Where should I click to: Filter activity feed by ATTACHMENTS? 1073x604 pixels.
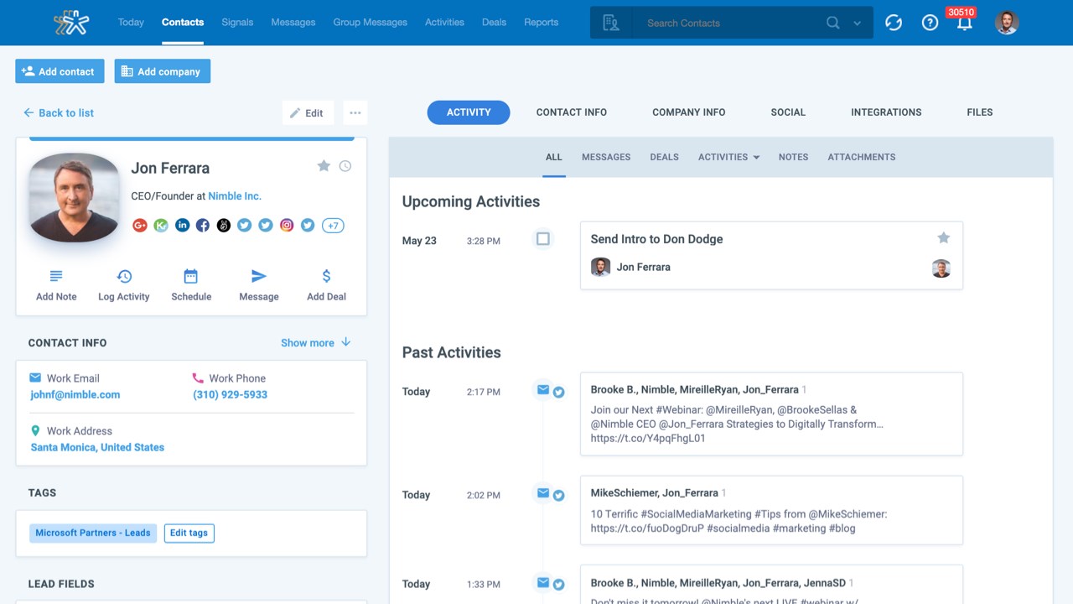(862, 157)
